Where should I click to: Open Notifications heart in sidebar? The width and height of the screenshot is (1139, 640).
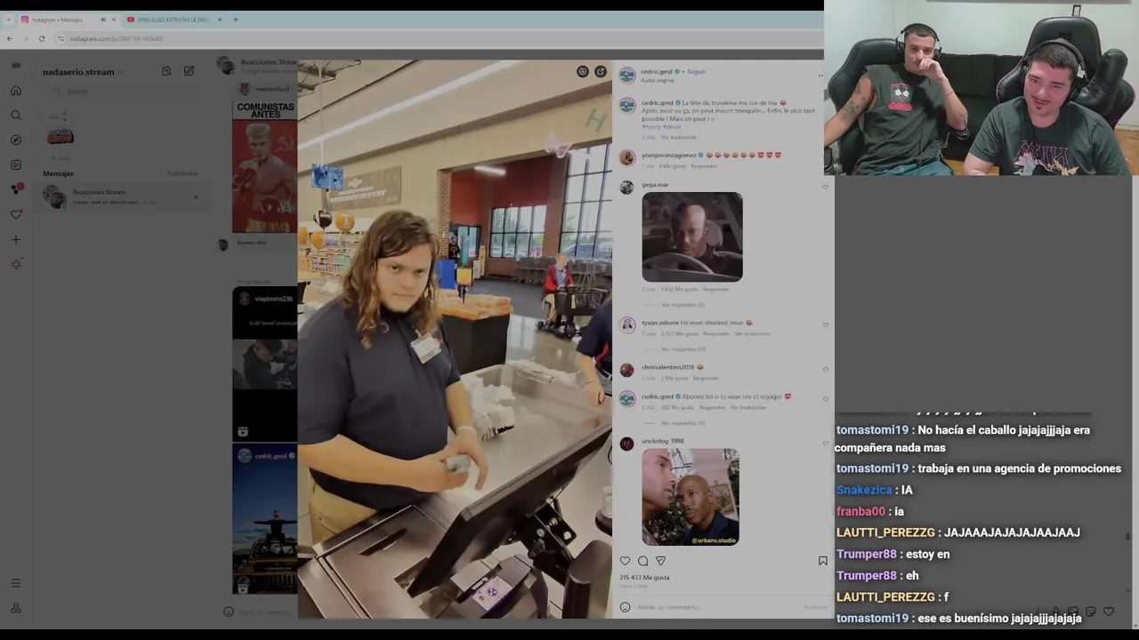[16, 214]
